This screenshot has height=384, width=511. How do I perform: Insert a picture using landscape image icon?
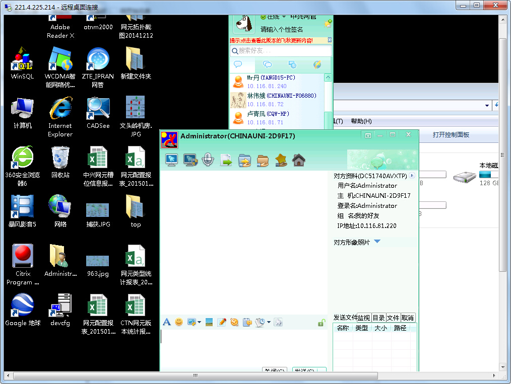tap(209, 323)
